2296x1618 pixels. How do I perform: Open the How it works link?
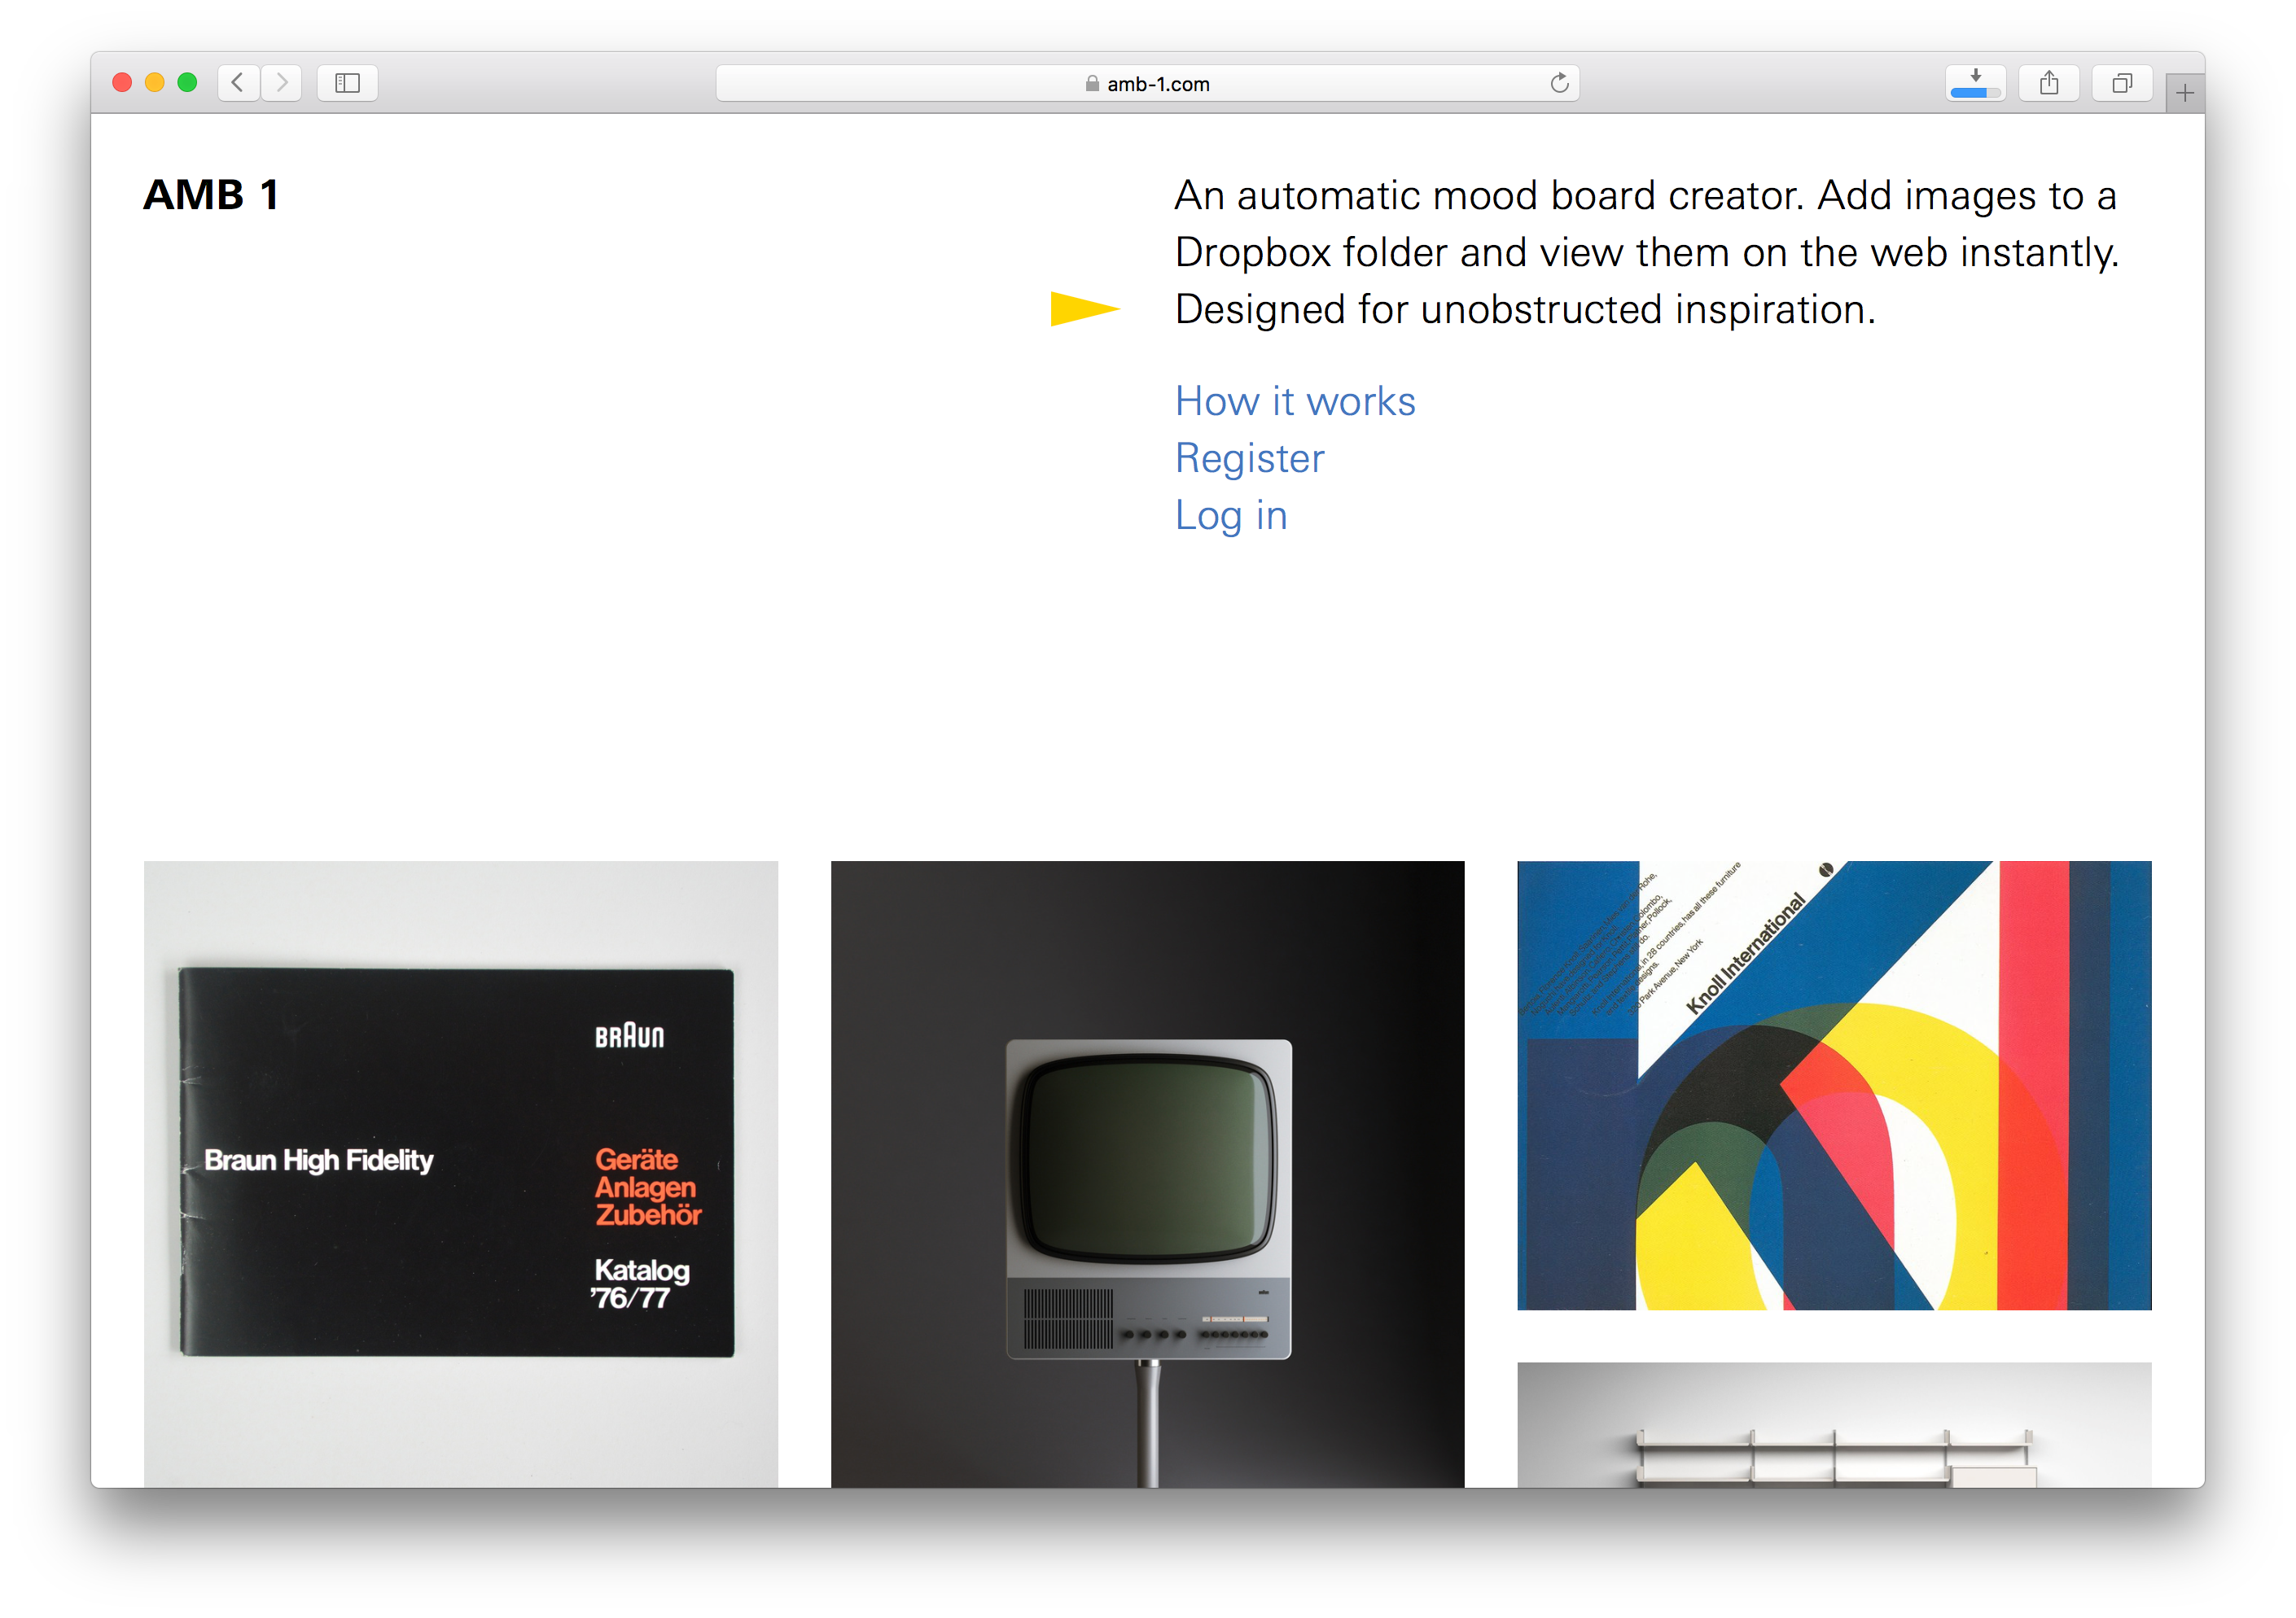(1295, 402)
